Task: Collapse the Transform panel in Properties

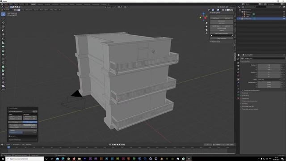Action: click(241, 62)
